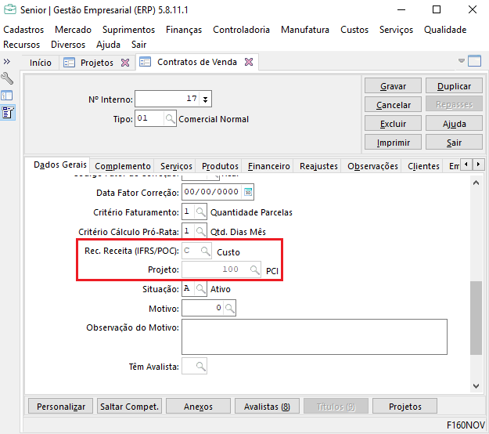Click the Projetos tab form icon

[69, 63]
